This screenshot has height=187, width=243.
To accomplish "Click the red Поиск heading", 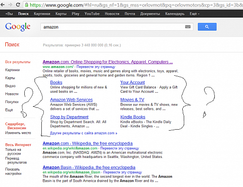I will click(12, 45).
